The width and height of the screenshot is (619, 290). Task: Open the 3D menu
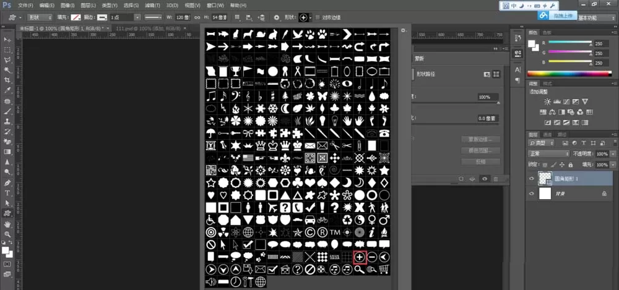pyautogui.click(x=172, y=6)
